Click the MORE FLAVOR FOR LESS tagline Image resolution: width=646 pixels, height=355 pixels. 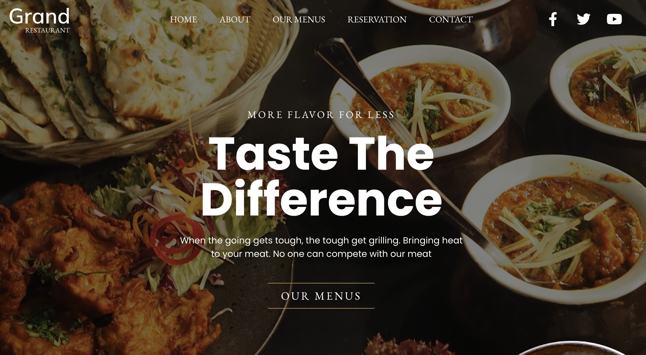(x=321, y=115)
